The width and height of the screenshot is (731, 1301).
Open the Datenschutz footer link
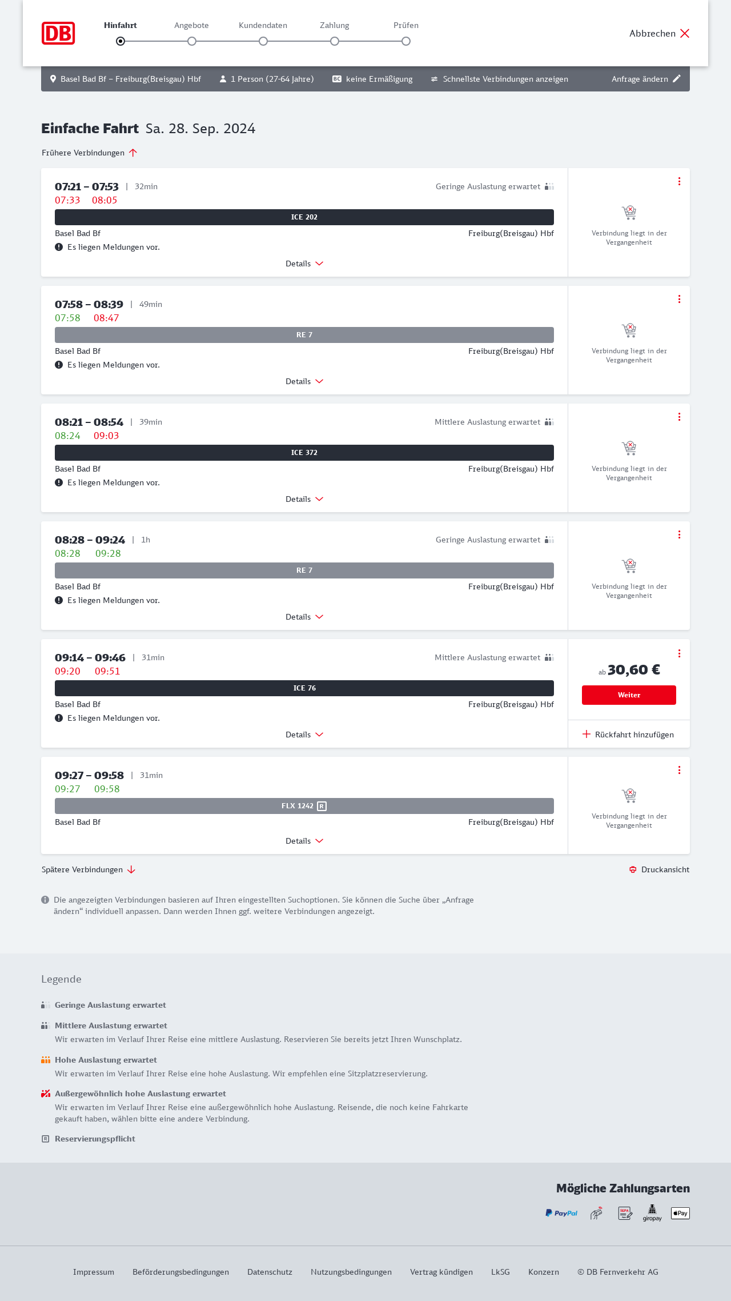(270, 1272)
